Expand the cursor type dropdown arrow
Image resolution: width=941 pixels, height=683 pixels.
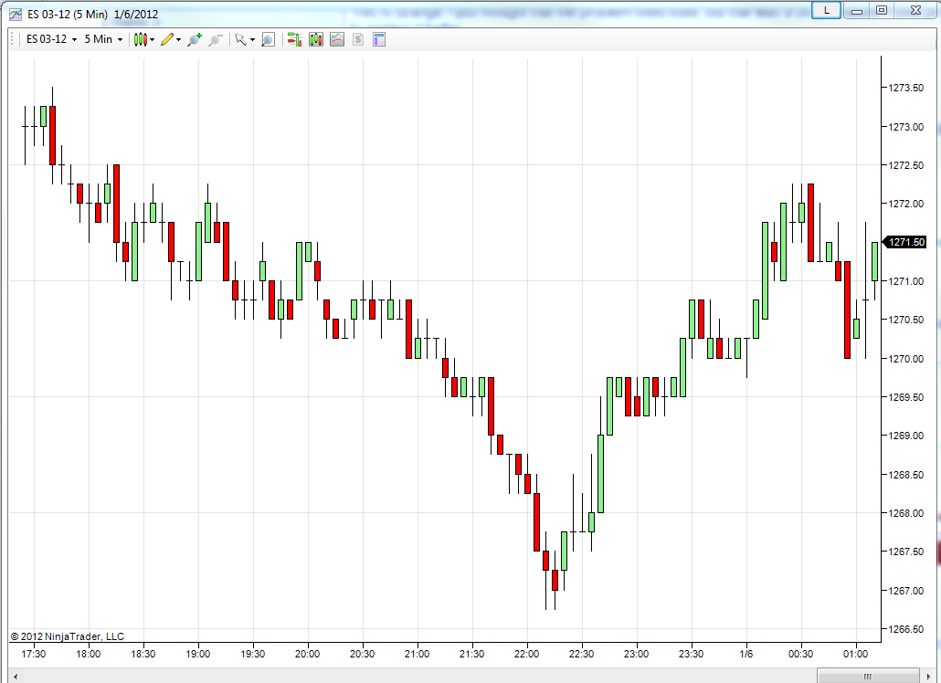[x=252, y=40]
